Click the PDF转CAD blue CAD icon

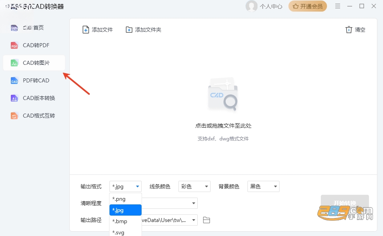tap(14, 81)
